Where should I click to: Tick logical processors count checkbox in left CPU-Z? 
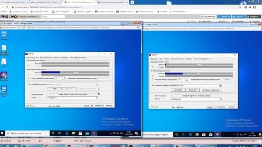coord(29,78)
